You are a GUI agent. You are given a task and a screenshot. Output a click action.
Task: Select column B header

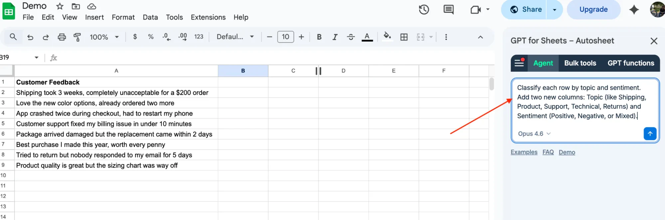[x=243, y=71]
